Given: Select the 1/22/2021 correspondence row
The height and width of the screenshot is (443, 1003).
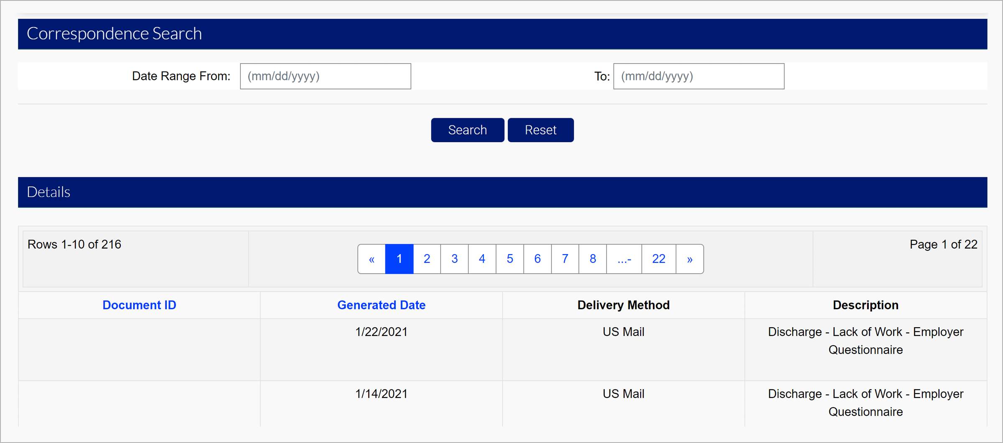Looking at the screenshot, I should [381, 332].
